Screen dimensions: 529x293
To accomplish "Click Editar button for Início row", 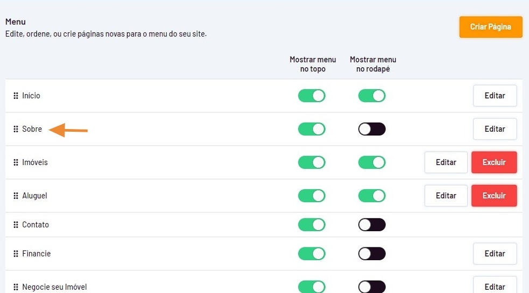I will pos(495,96).
